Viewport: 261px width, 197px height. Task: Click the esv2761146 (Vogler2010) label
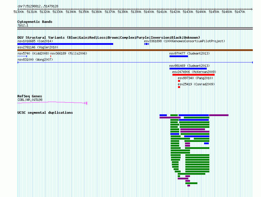38,47
